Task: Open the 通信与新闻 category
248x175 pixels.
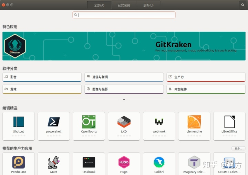Action: pos(124,77)
